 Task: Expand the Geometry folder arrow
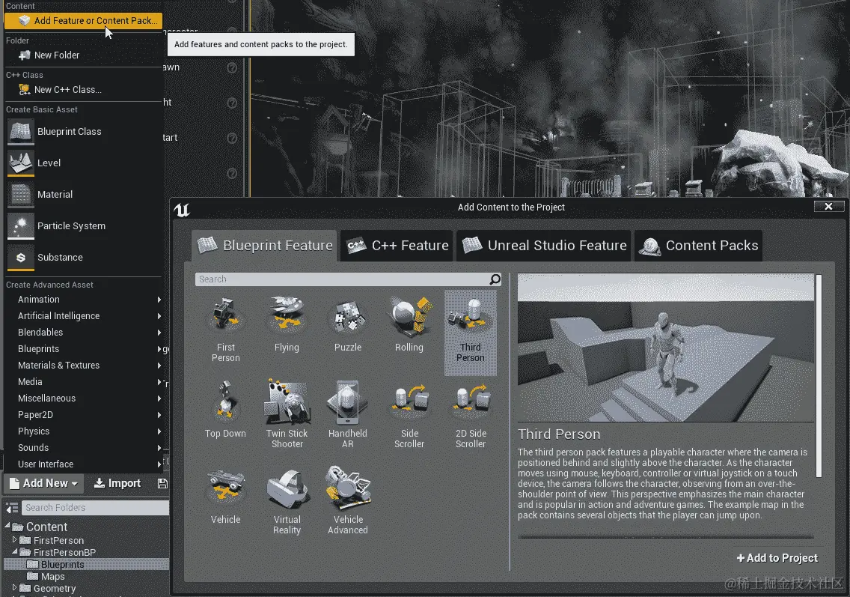pyautogui.click(x=15, y=588)
